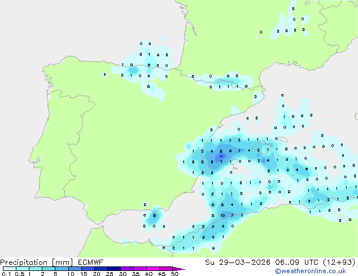Click the '35' legend scale label

click(136, 274)
